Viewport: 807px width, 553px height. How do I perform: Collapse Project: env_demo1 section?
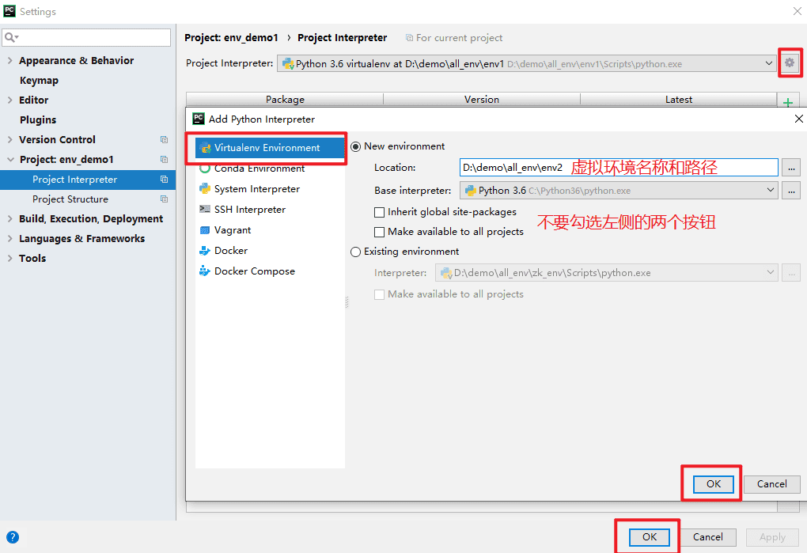pos(10,160)
